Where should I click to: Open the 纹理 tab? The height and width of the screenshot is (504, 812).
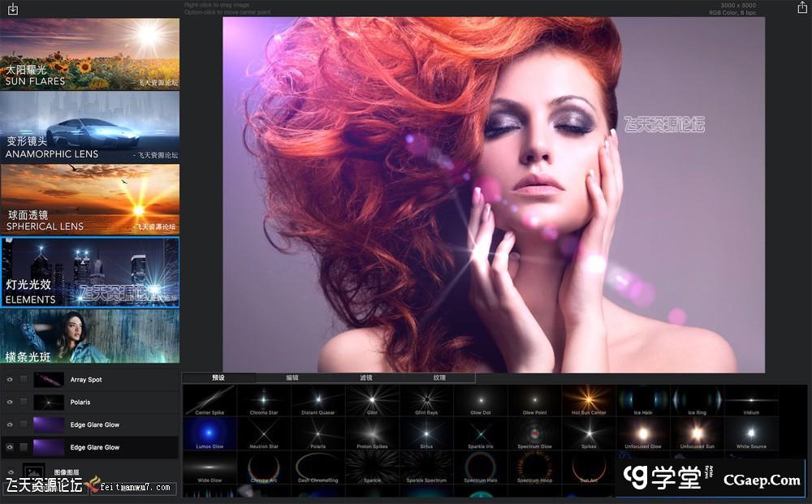tap(438, 378)
